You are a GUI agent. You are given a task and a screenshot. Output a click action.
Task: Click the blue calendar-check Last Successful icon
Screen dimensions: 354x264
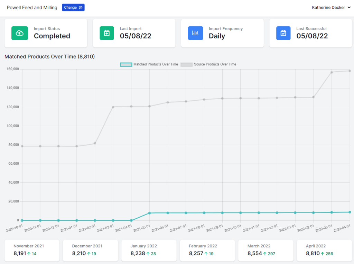click(283, 33)
